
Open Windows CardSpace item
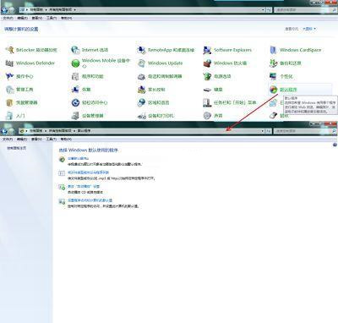(x=295, y=50)
